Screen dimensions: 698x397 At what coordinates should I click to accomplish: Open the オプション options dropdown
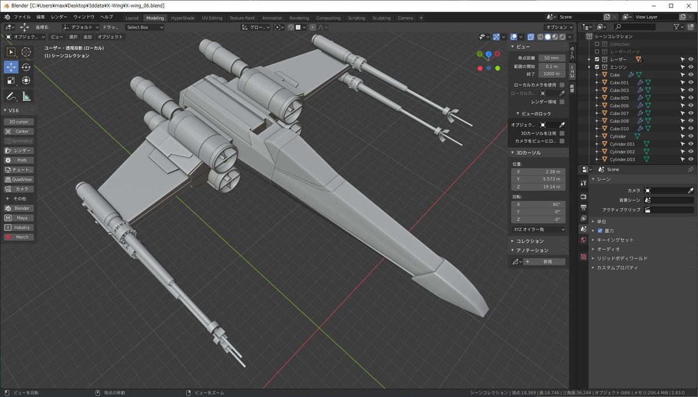pos(560,27)
